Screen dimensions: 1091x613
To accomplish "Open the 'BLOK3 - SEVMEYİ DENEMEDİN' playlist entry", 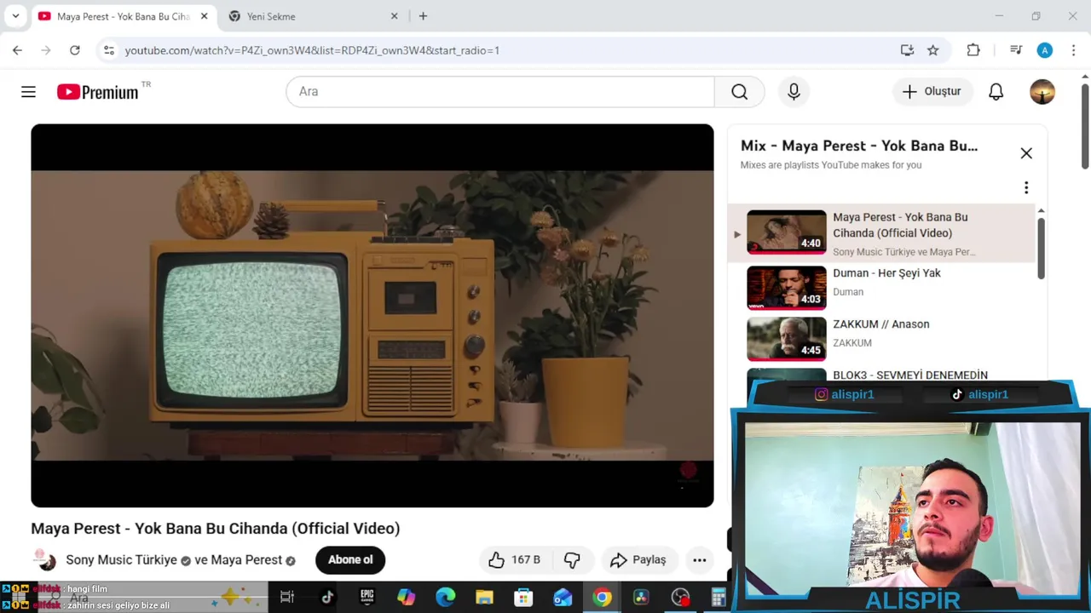I will click(910, 375).
